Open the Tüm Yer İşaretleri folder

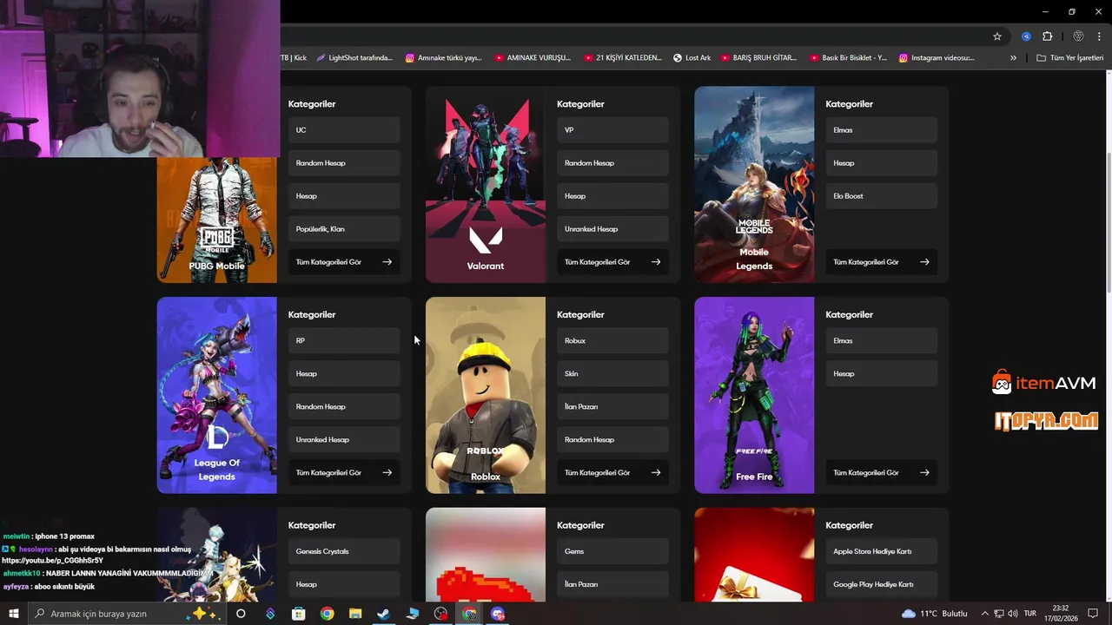click(1070, 58)
